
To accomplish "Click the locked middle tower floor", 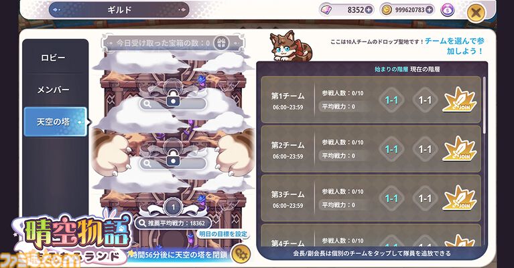I will click(x=173, y=157).
